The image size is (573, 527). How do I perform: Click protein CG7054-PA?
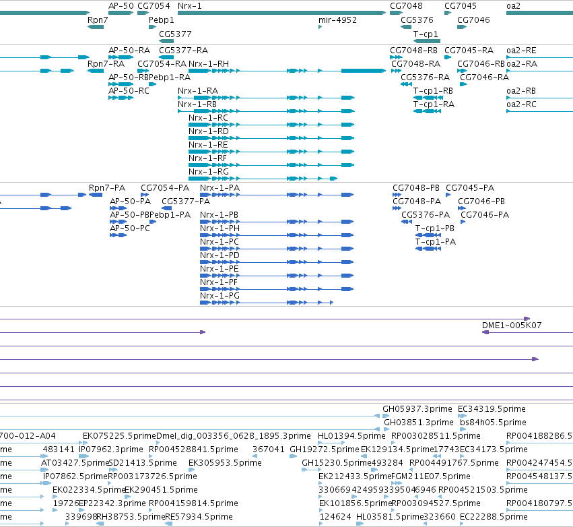[165, 188]
